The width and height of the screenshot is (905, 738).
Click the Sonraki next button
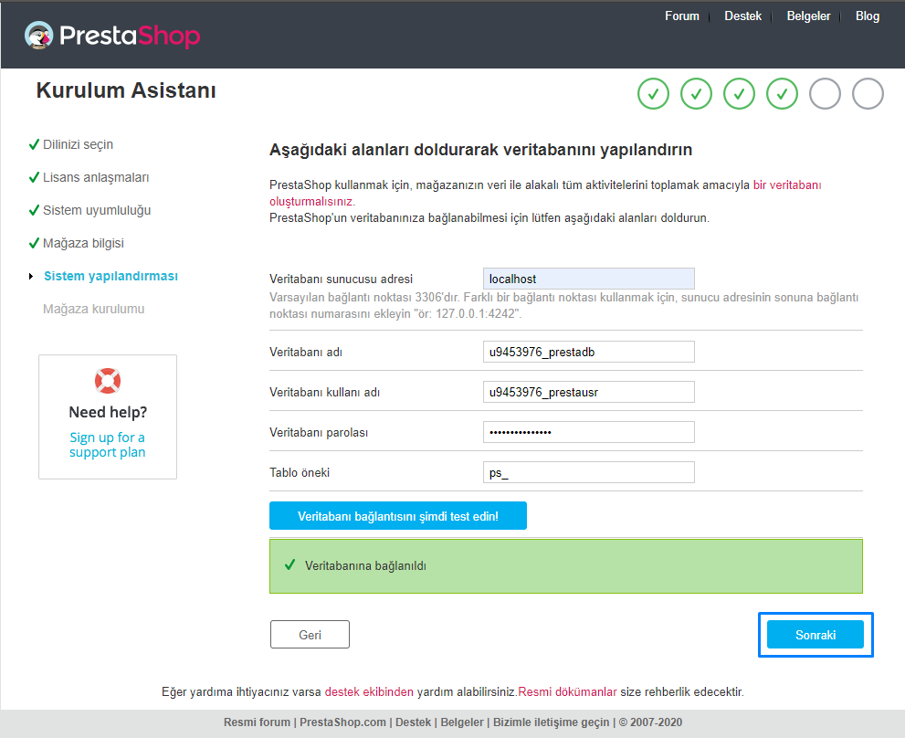point(815,635)
